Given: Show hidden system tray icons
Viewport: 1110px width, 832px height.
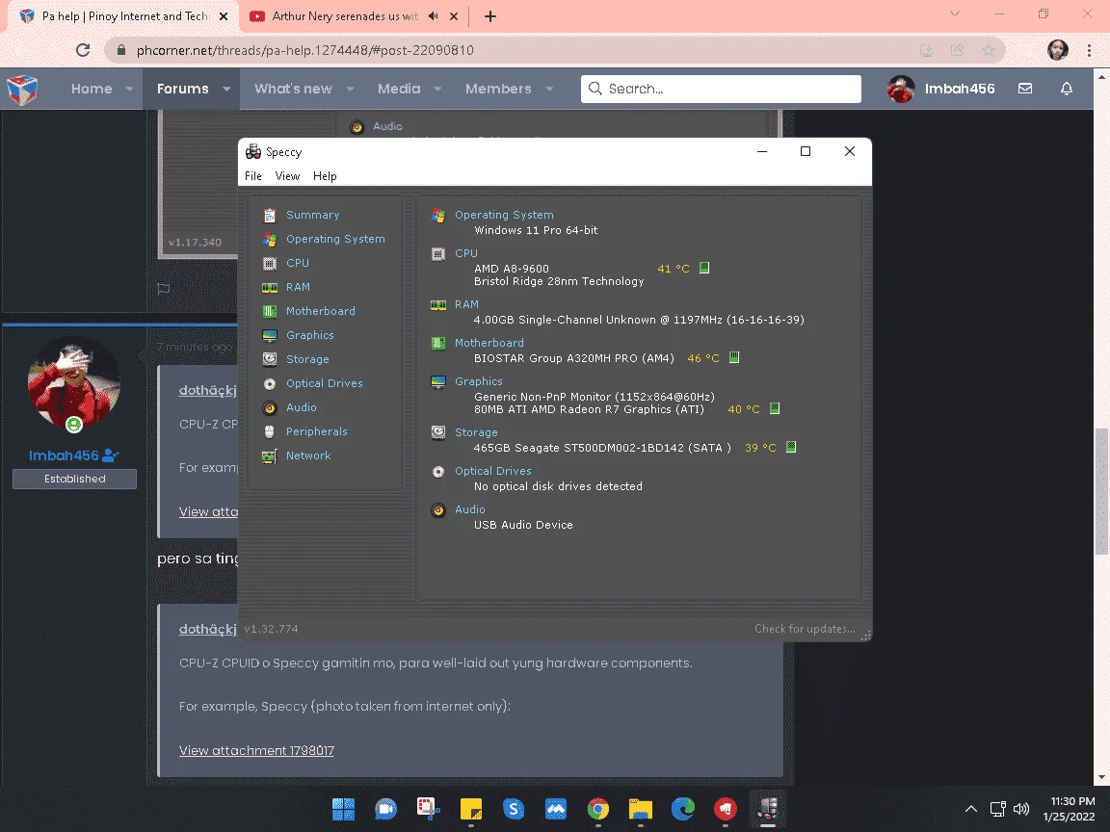Looking at the screenshot, I should coord(971,809).
